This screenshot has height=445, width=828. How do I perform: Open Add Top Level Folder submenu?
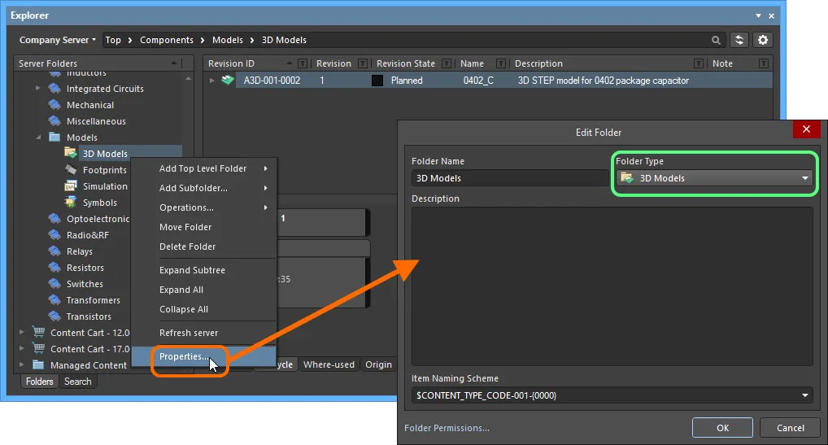pos(204,168)
